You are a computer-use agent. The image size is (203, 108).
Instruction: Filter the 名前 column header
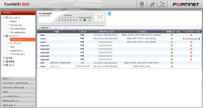(x=54, y=32)
